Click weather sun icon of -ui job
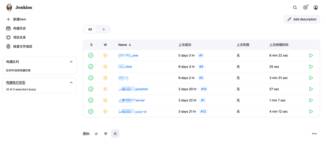326x150 pixels. tap(105, 112)
